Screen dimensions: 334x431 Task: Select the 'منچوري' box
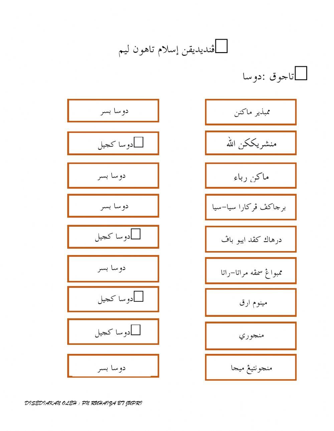tap(251, 336)
